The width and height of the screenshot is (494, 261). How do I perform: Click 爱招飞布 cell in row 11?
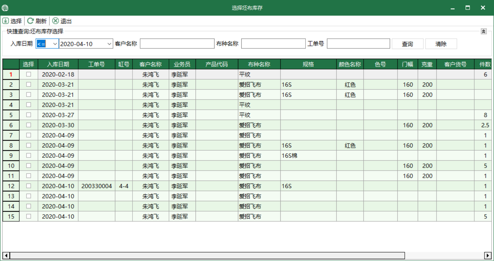point(259,176)
